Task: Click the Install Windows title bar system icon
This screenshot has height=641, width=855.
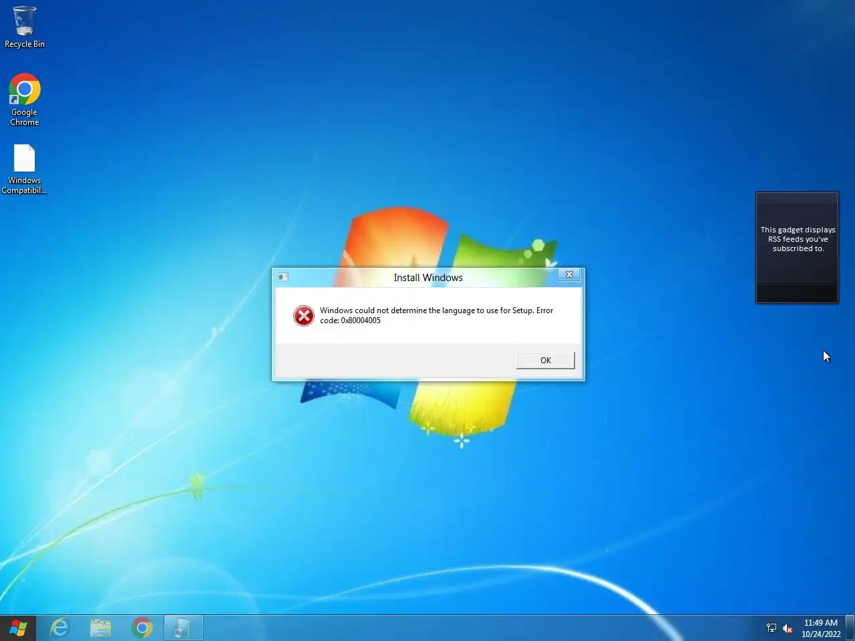Action: pyautogui.click(x=283, y=277)
